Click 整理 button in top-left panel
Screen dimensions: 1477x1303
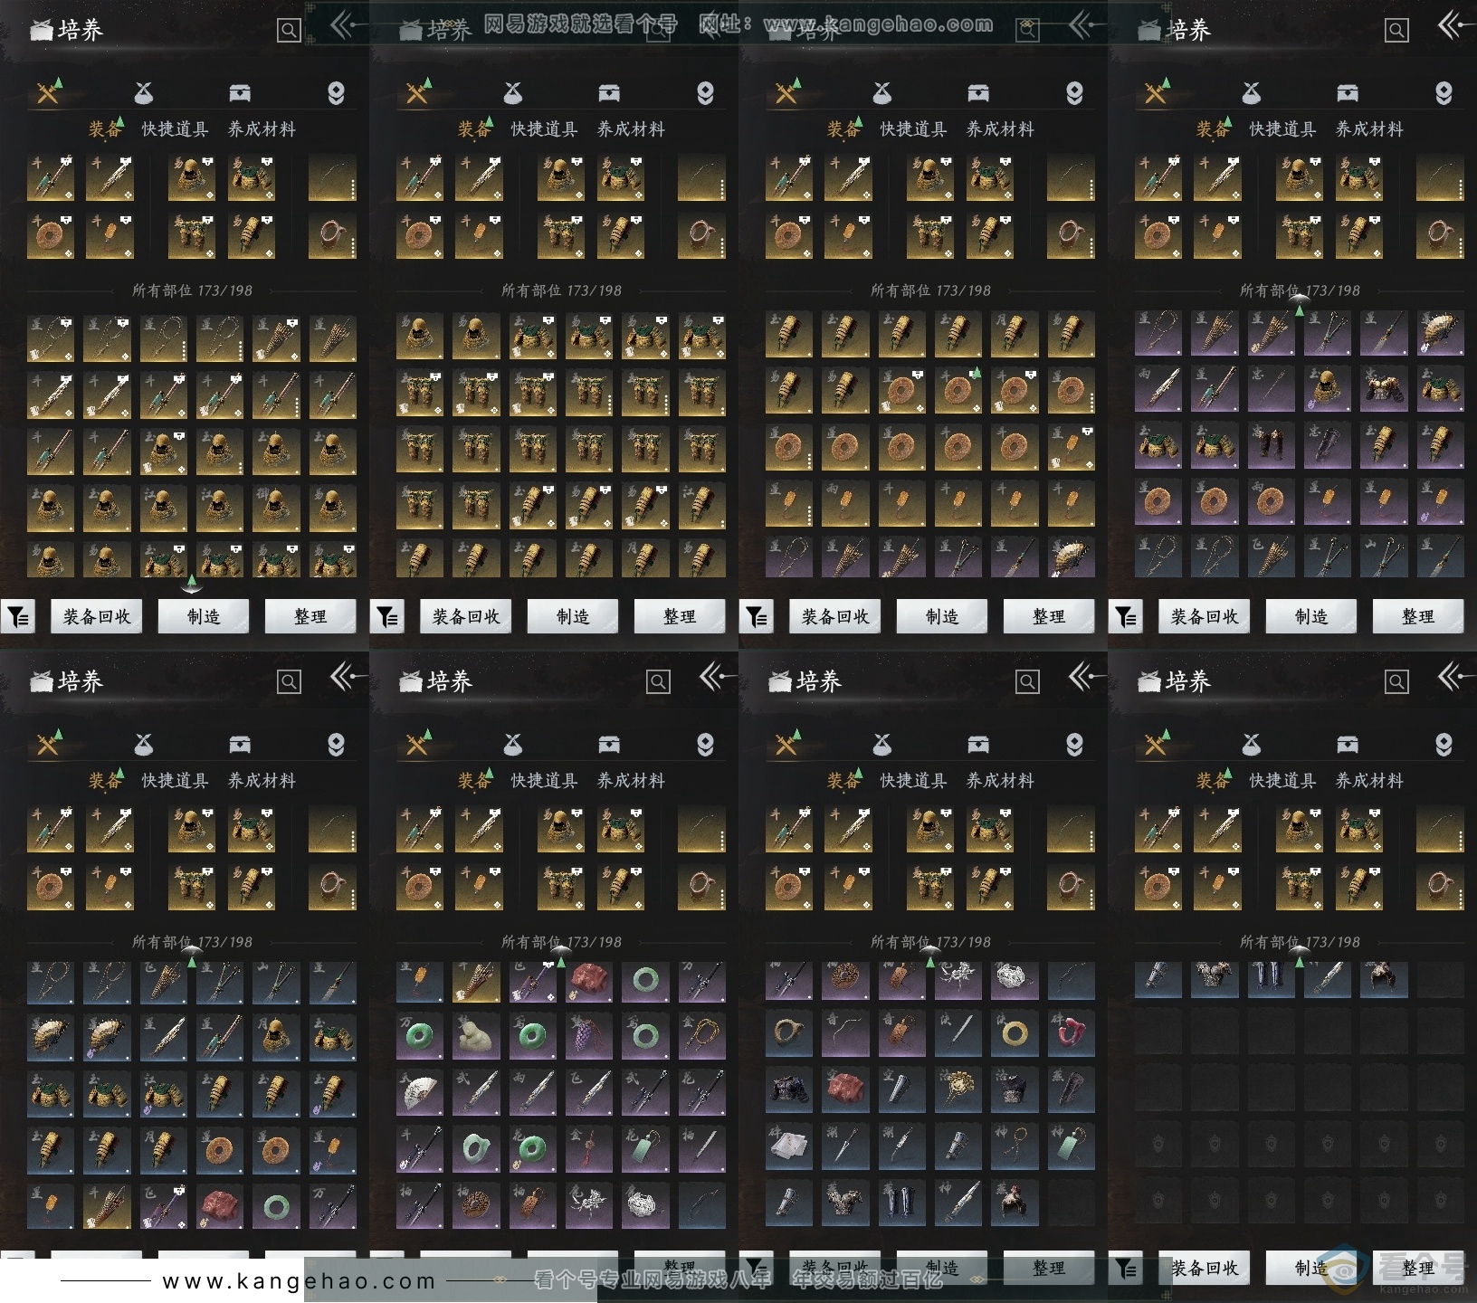[310, 616]
